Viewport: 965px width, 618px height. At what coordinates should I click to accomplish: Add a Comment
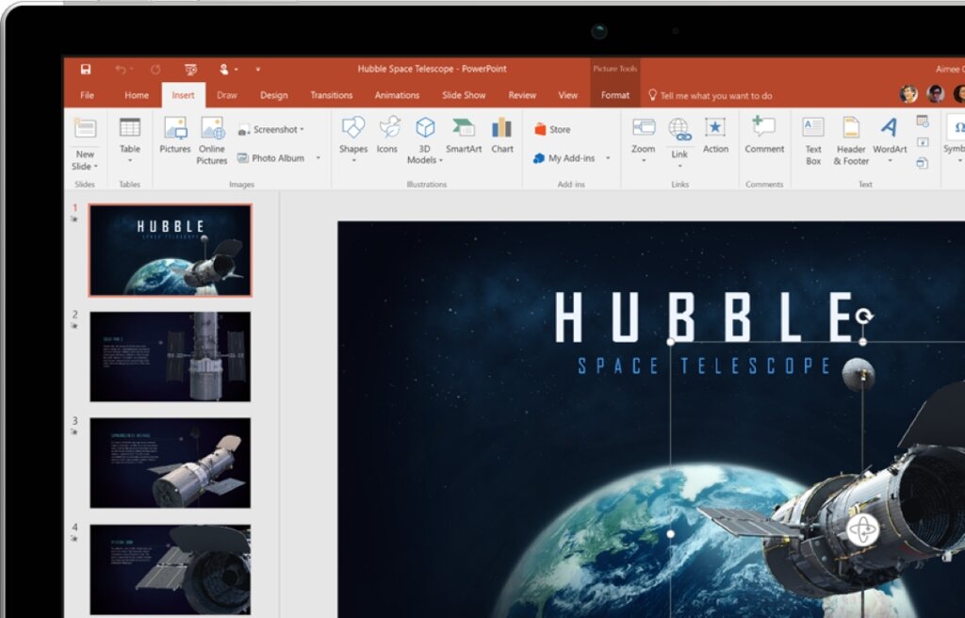[764, 135]
